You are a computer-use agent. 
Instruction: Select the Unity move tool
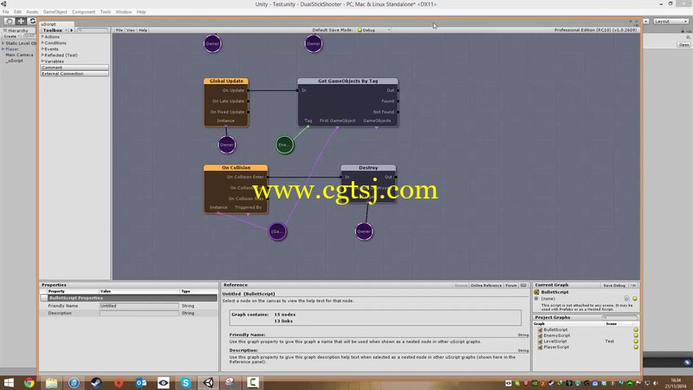click(x=21, y=21)
